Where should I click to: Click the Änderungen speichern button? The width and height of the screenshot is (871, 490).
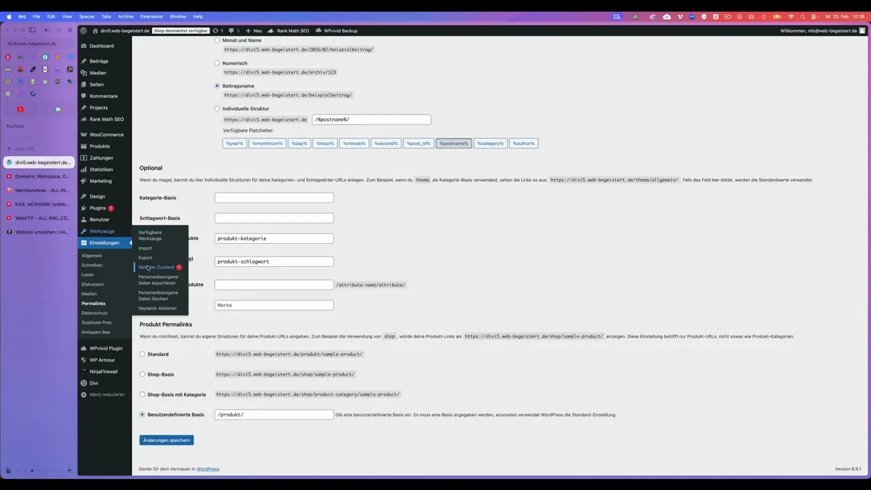166,440
